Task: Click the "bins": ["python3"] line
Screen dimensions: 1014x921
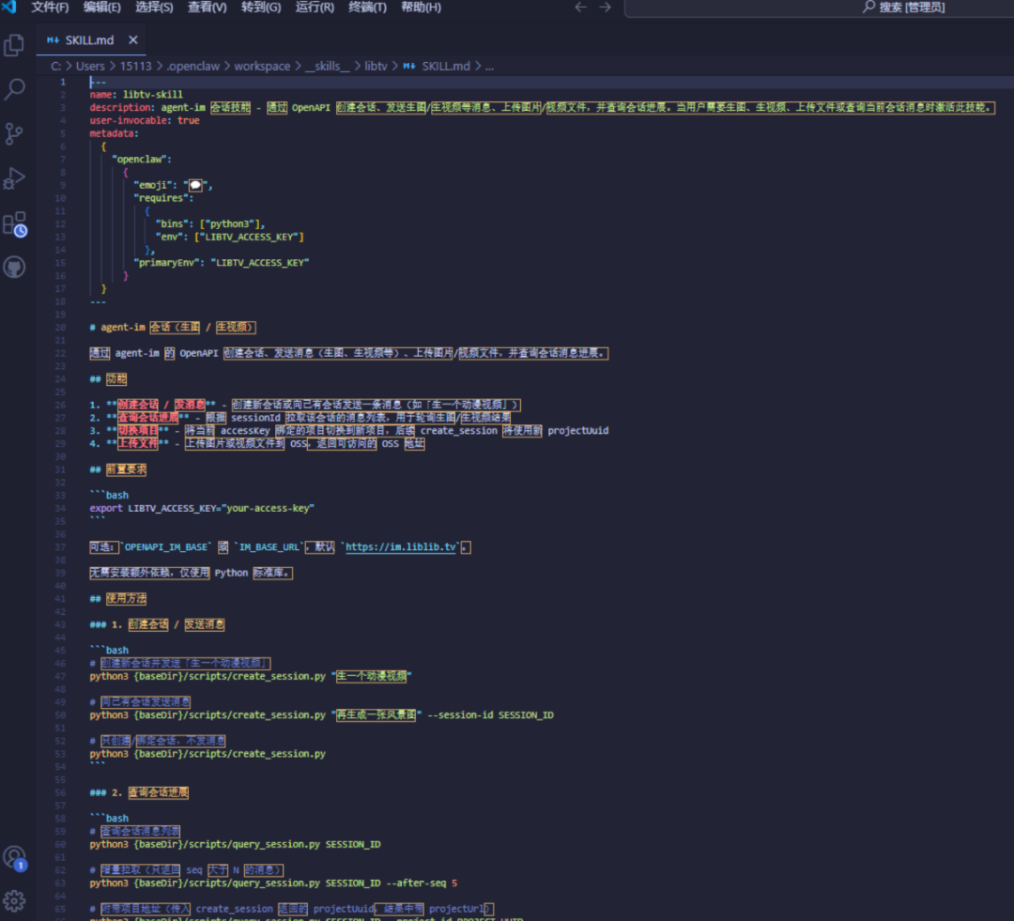Action: (210, 223)
